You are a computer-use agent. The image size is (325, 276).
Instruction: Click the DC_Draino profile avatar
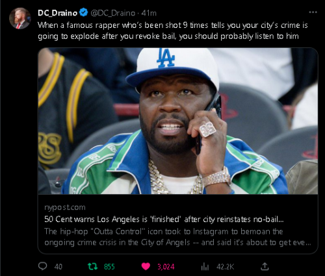pyautogui.click(x=19, y=19)
